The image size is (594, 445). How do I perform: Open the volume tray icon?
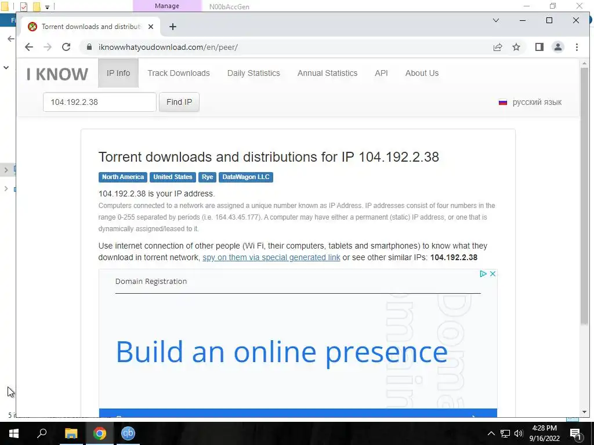pos(519,433)
